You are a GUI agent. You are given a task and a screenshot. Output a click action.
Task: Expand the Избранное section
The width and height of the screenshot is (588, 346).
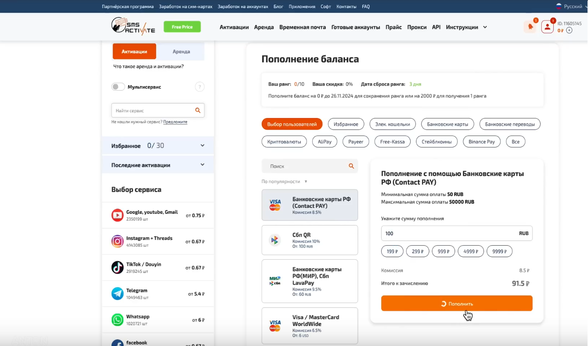[x=158, y=146]
